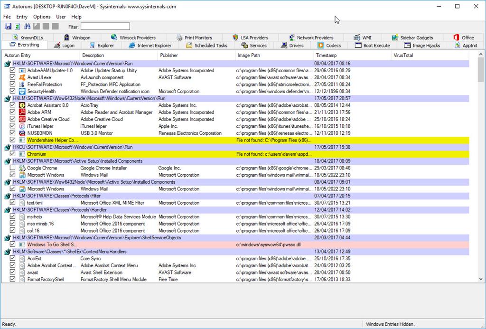Select the Drivers tab
The image size is (486, 329).
[292, 45]
